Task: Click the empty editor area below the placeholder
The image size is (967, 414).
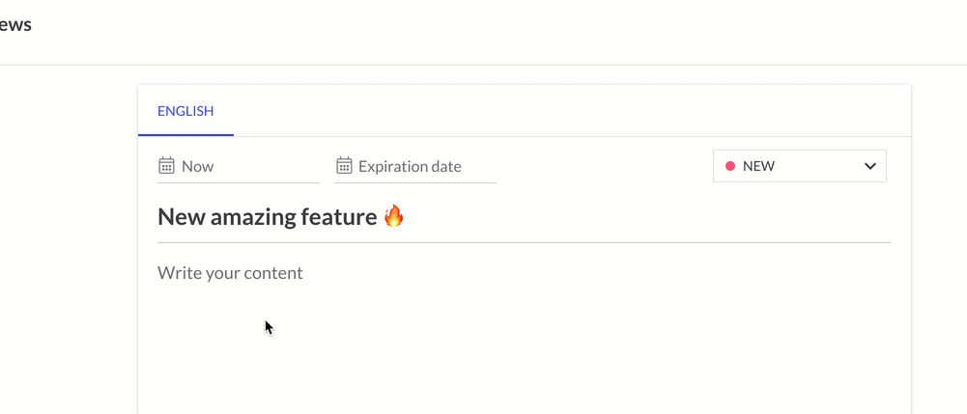Action: [x=525, y=351]
